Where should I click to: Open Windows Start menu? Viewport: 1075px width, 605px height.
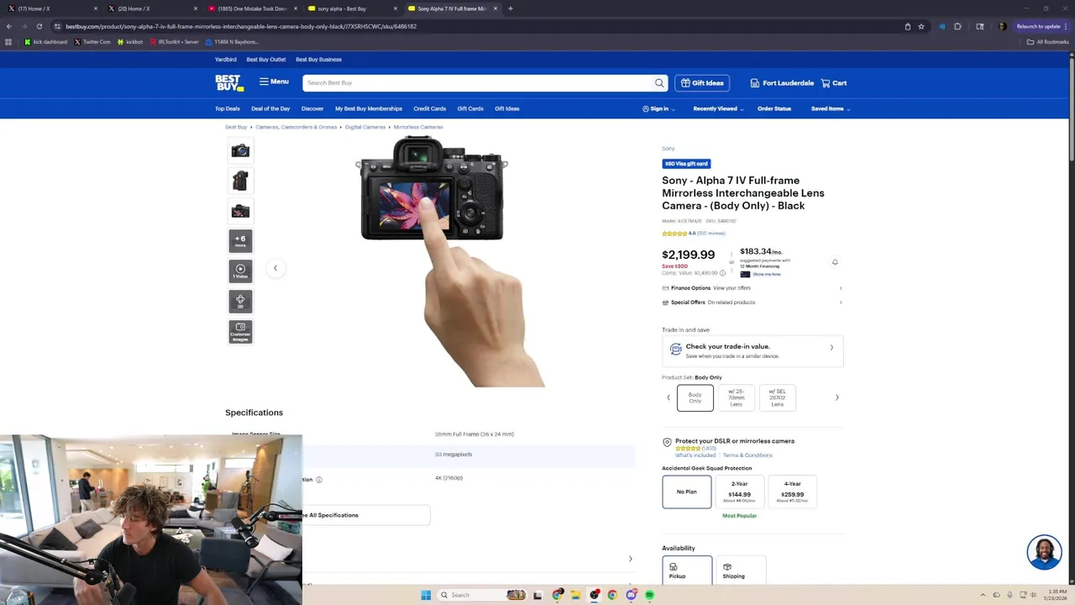(426, 595)
